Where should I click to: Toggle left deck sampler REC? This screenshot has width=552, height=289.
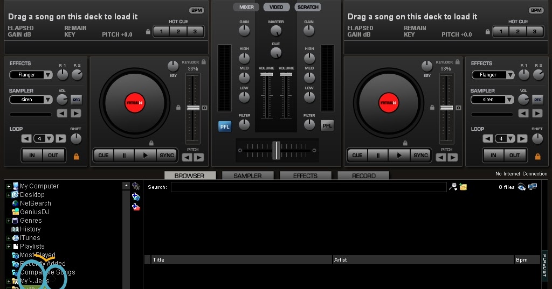coord(76,100)
